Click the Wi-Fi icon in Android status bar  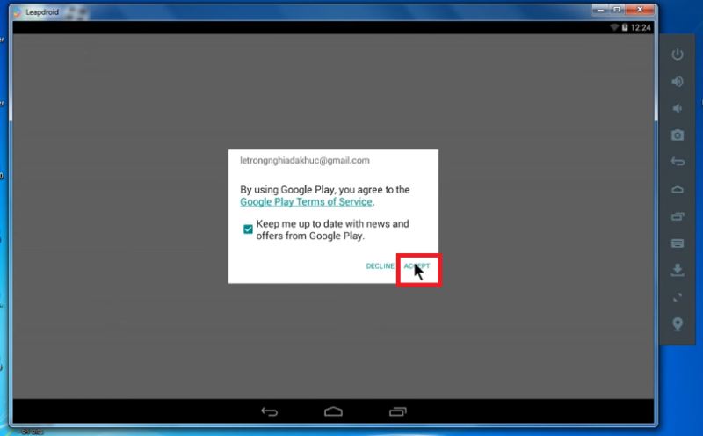click(614, 28)
